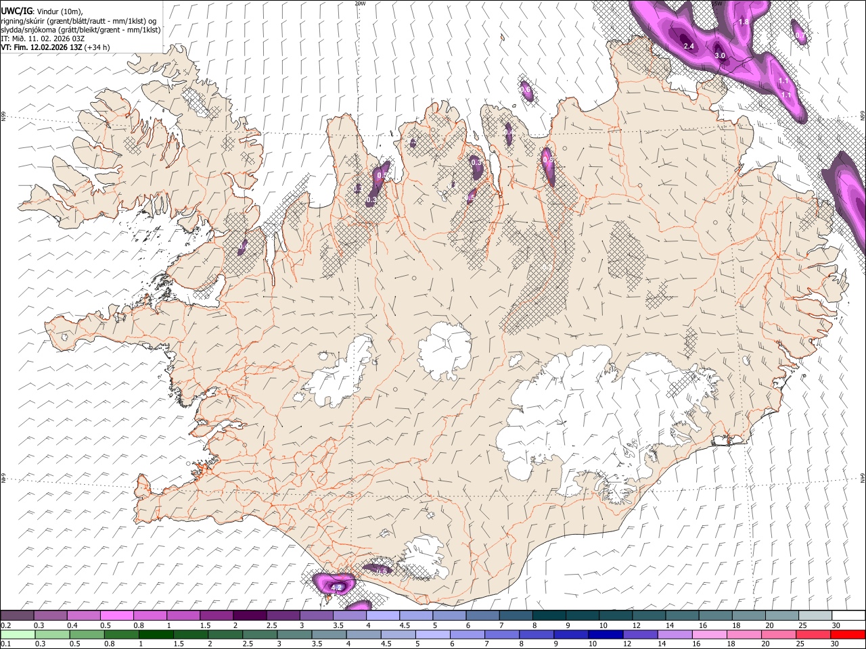Click the darkest purple swatch above the 2 label
The height and width of the screenshot is (649, 866).
click(250, 615)
